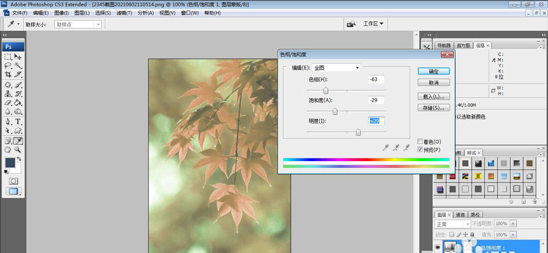
Task: Open the Info panel options menu
Action: 542,46
